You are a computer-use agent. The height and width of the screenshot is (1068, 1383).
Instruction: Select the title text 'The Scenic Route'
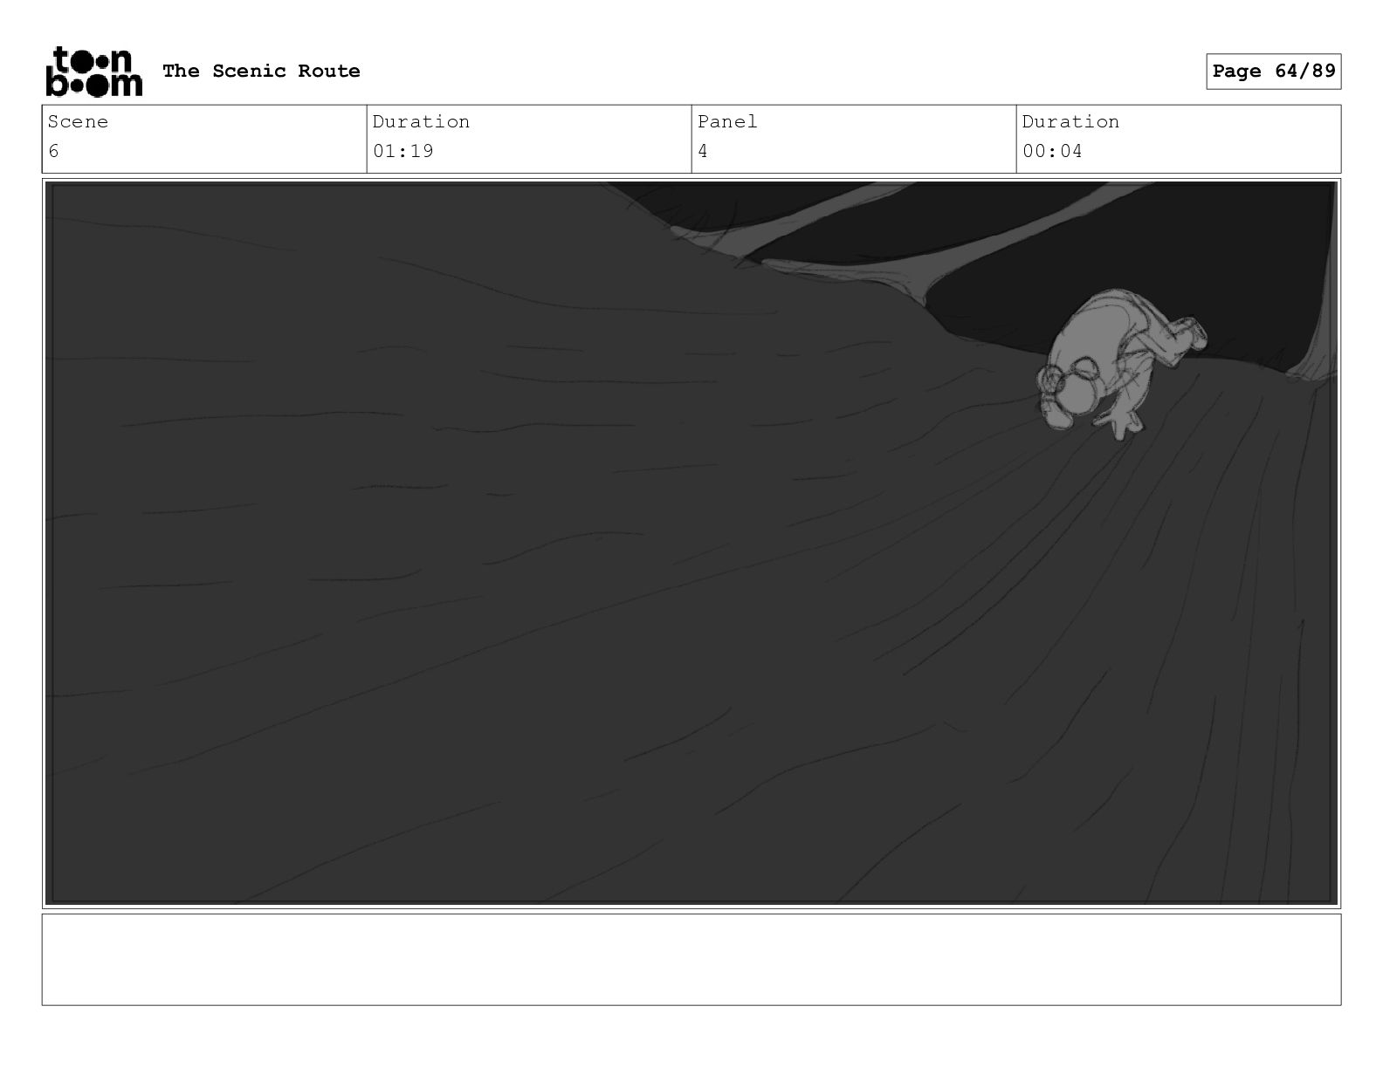point(261,71)
